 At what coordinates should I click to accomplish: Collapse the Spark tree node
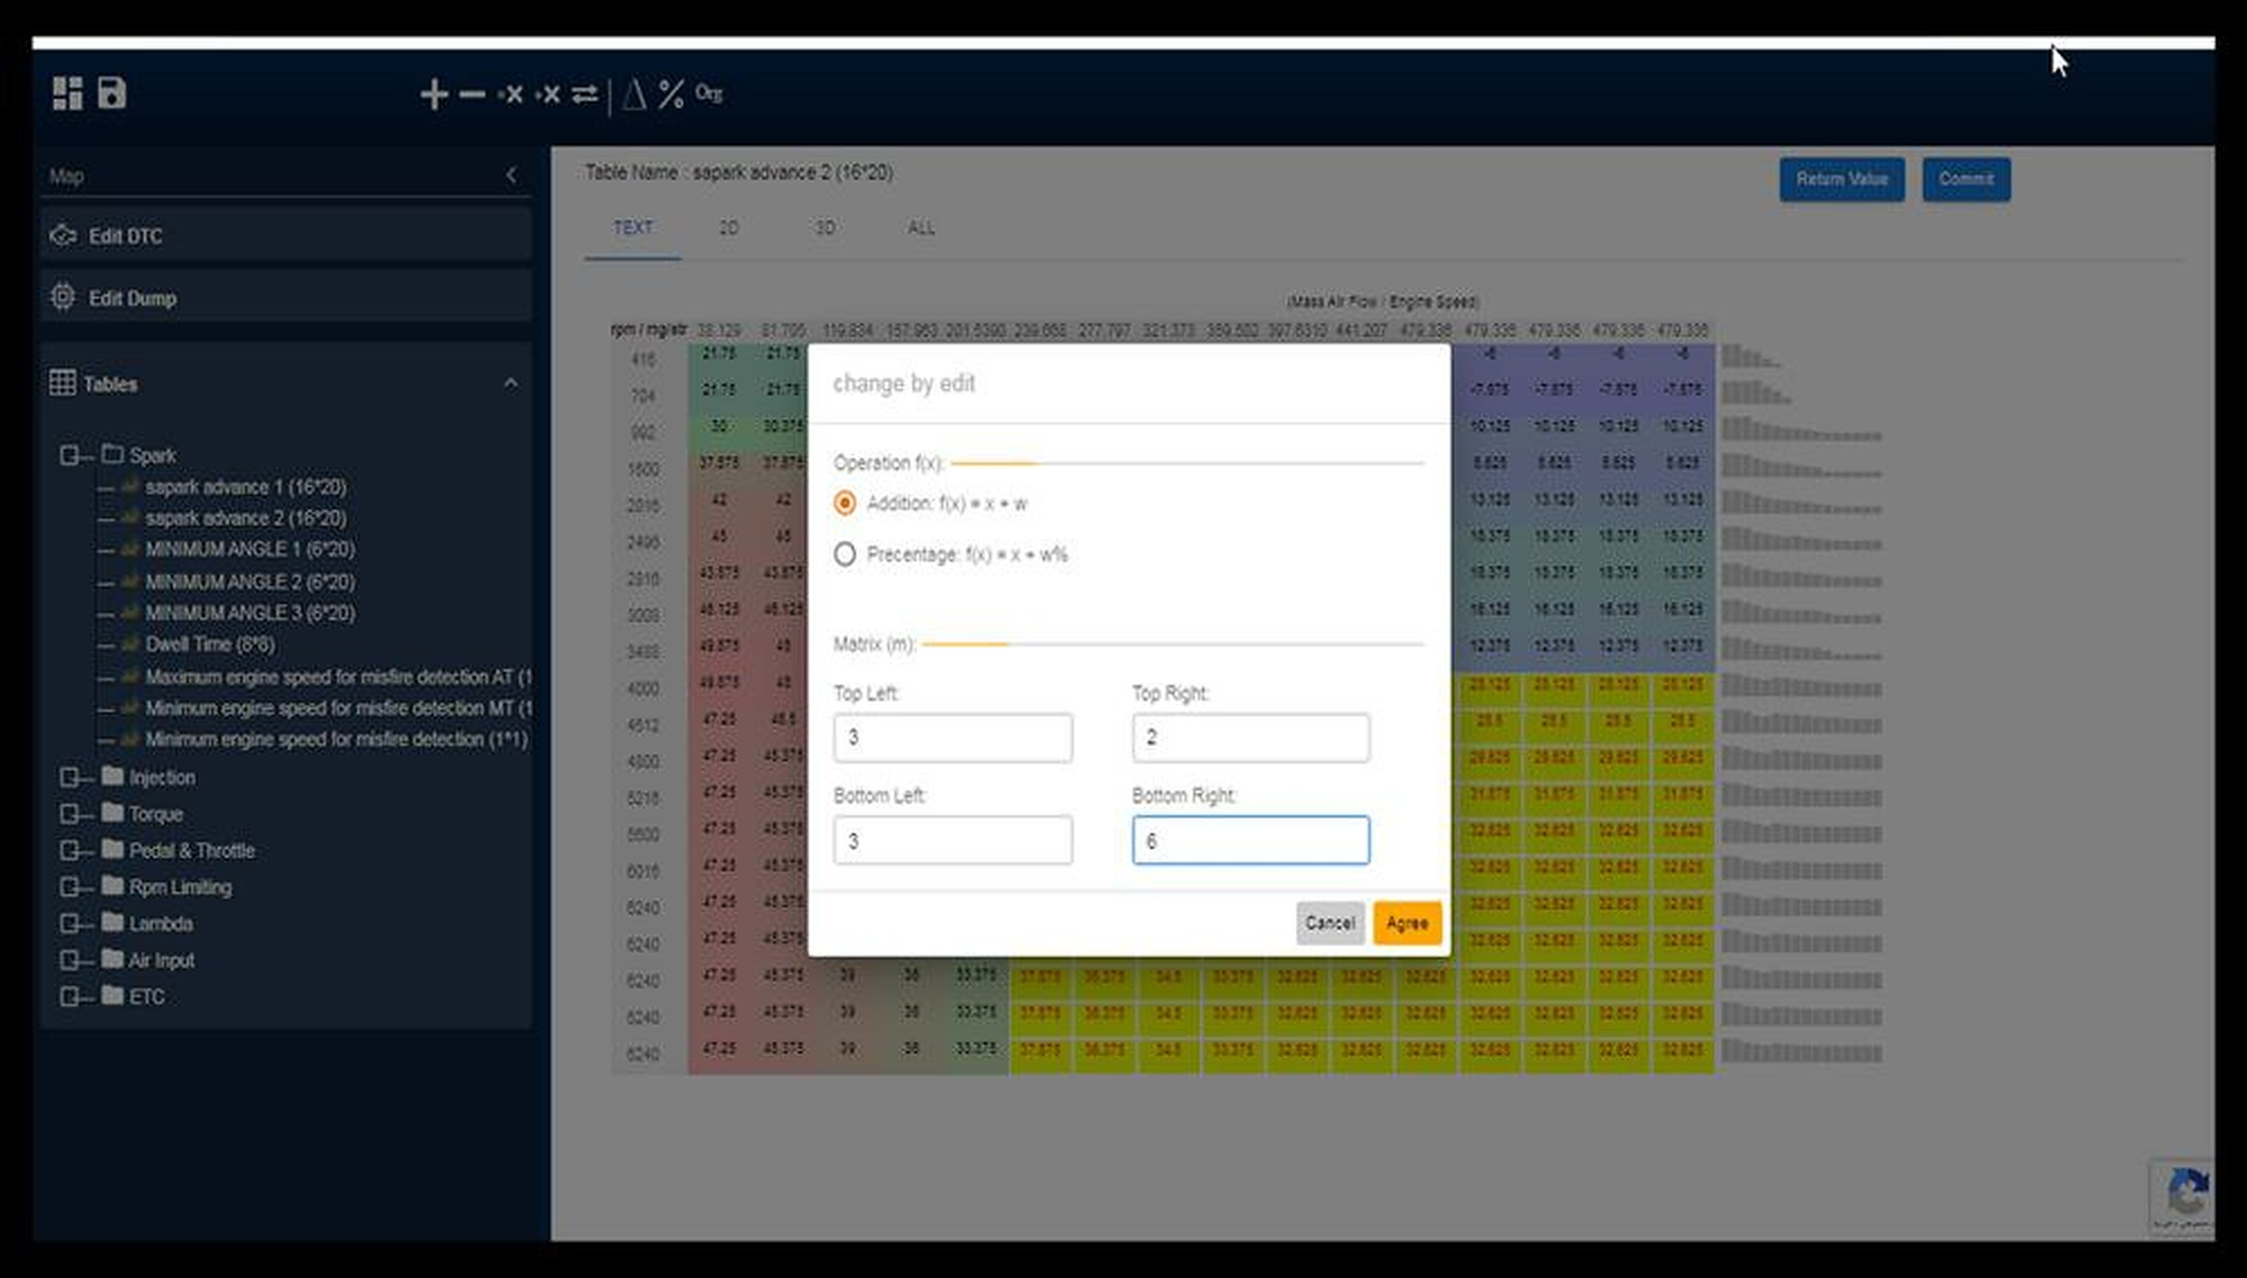69,455
